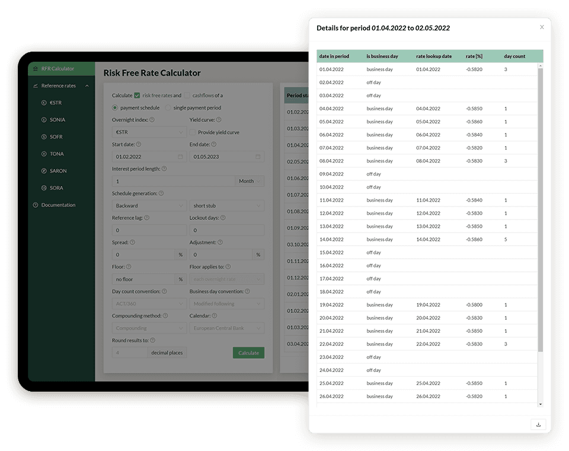This screenshot has height=451, width=569.
Task: Open the End date calendar picker icon
Action: point(258,157)
